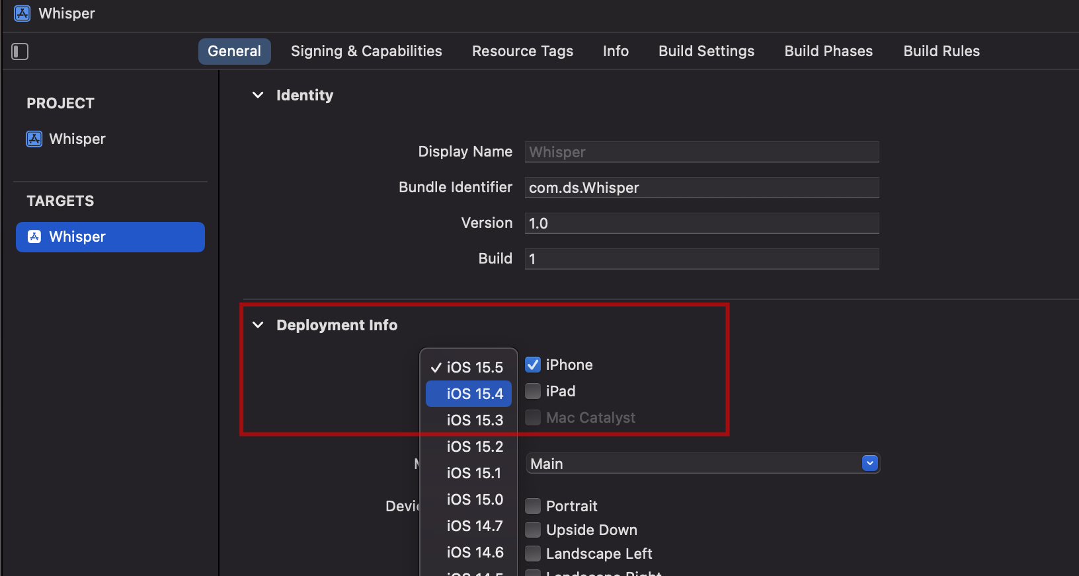Click the Whisper project icon in title bar
This screenshot has width=1079, height=576.
pyautogui.click(x=22, y=13)
